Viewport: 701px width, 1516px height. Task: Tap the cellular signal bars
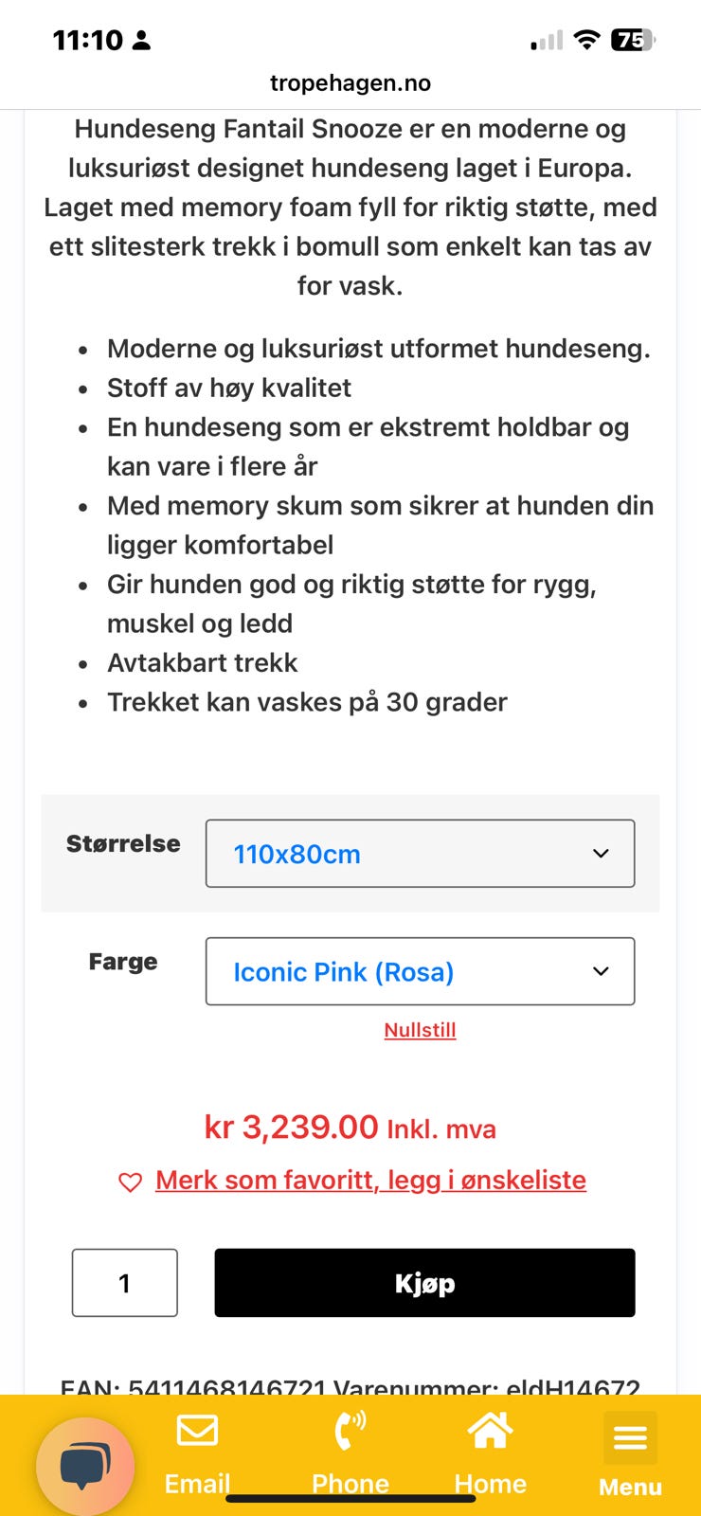click(x=547, y=40)
